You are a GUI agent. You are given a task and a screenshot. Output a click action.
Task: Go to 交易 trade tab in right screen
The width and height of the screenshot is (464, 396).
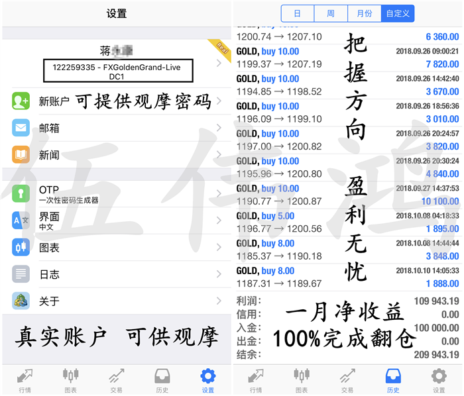coord(347,381)
